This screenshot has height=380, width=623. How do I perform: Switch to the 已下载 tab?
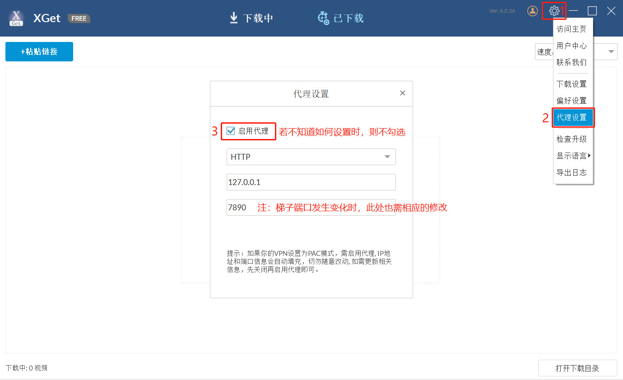point(341,18)
